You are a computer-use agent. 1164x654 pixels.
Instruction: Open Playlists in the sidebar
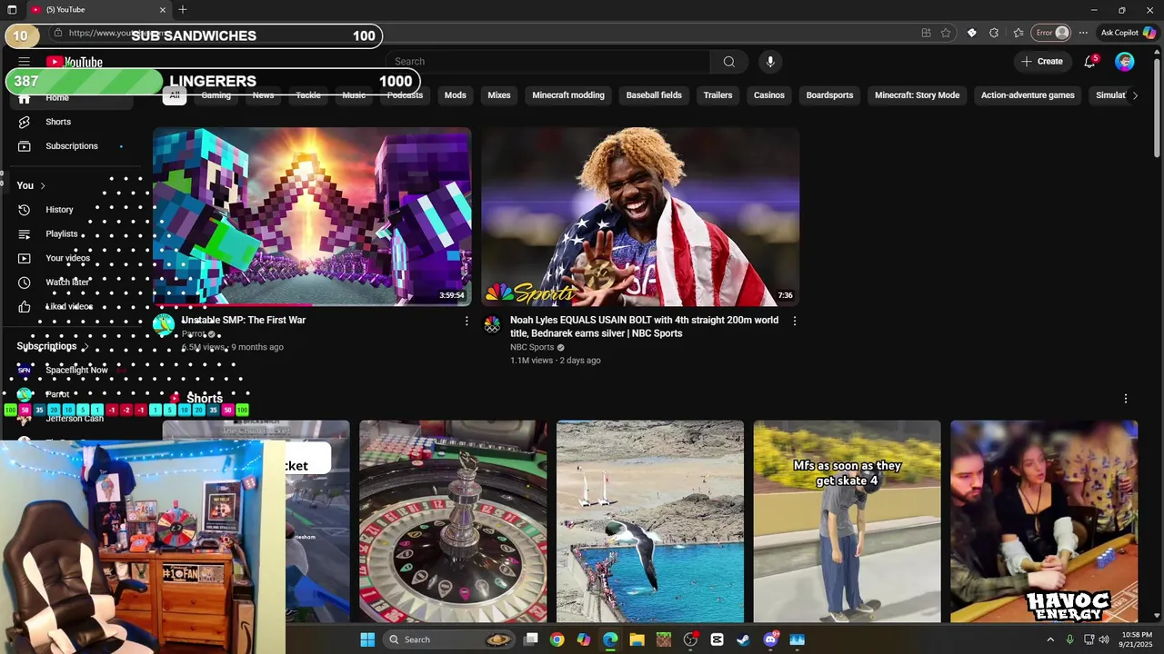(x=61, y=233)
